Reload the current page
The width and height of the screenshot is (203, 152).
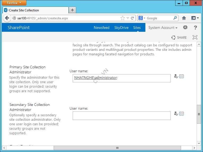(132, 18)
